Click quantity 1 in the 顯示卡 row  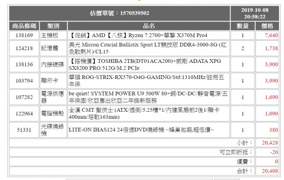pyautogui.click(x=243, y=81)
